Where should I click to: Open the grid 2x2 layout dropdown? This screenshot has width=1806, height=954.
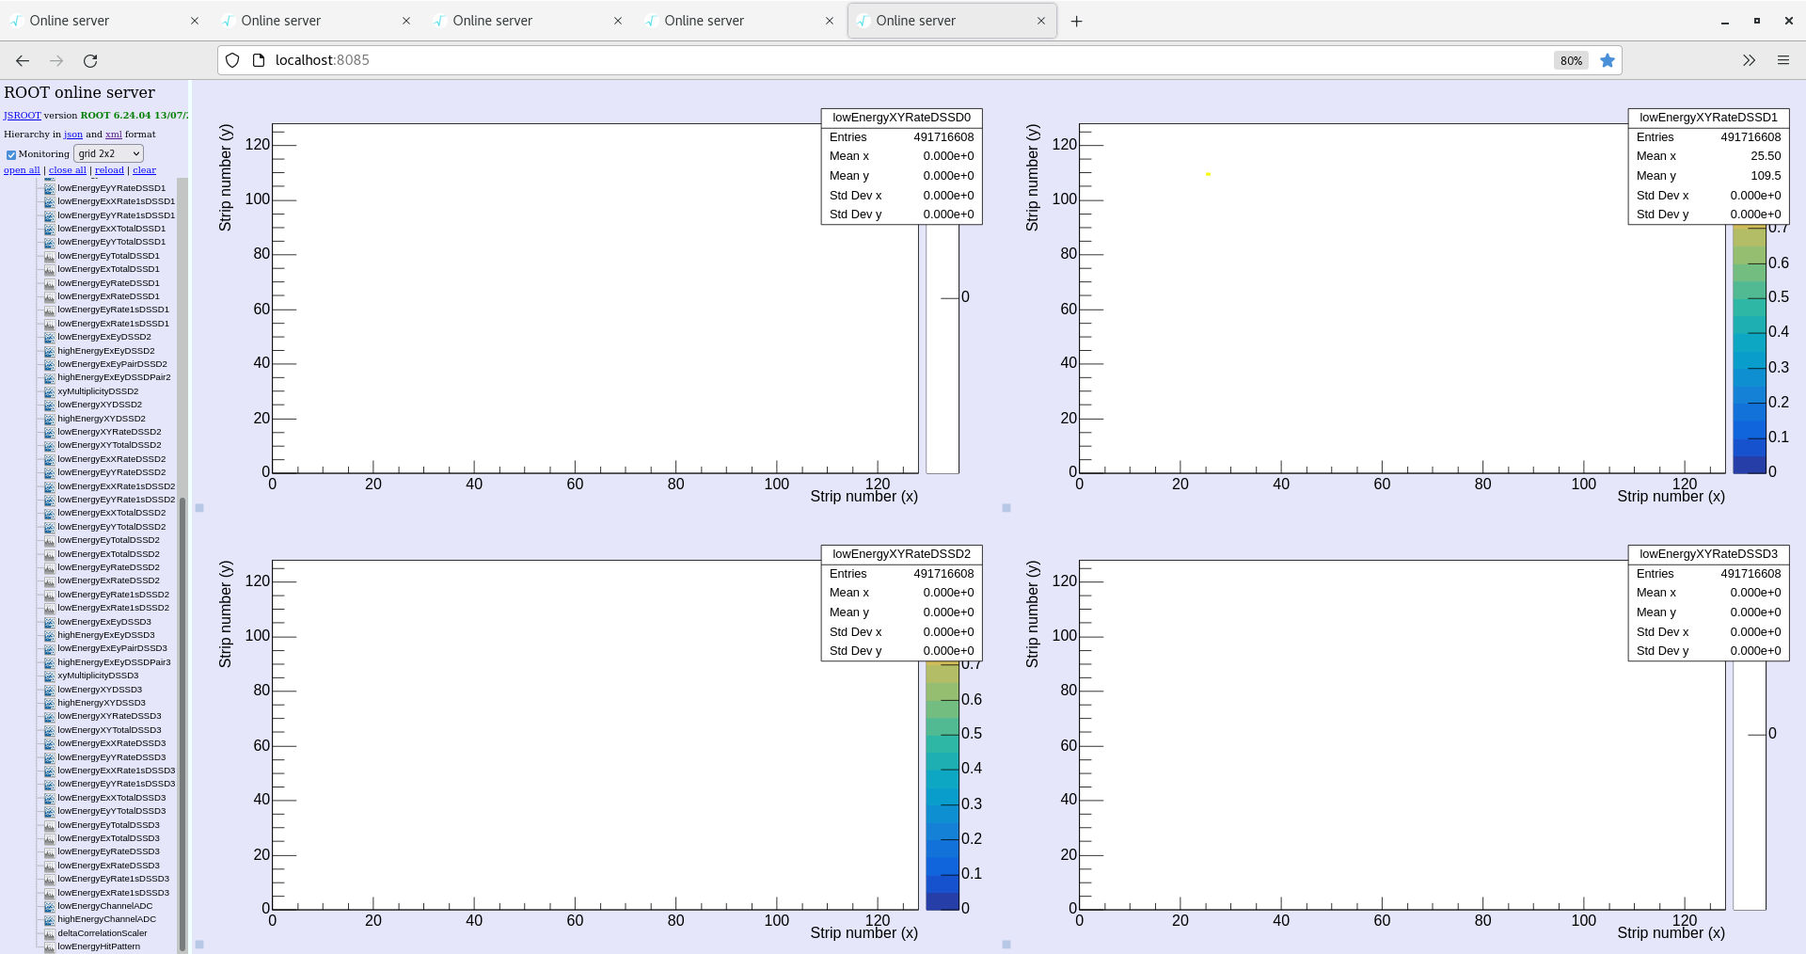point(108,153)
